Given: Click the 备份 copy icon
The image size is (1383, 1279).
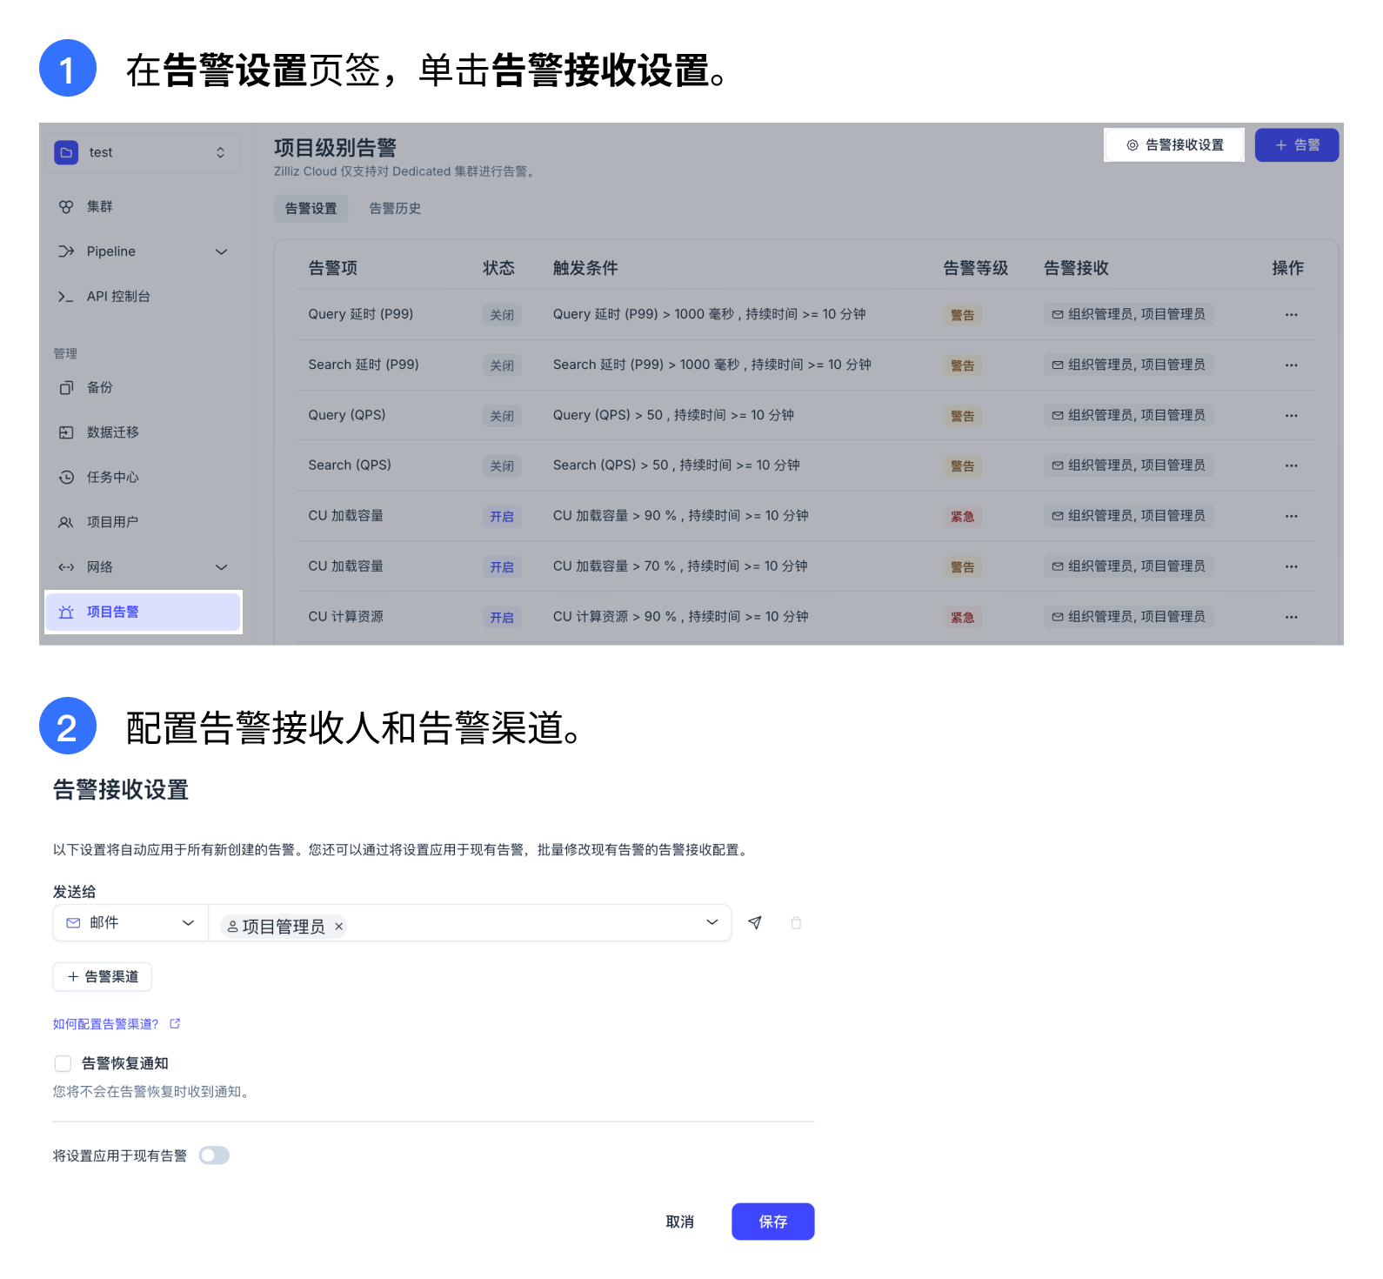Looking at the screenshot, I should click(x=66, y=387).
